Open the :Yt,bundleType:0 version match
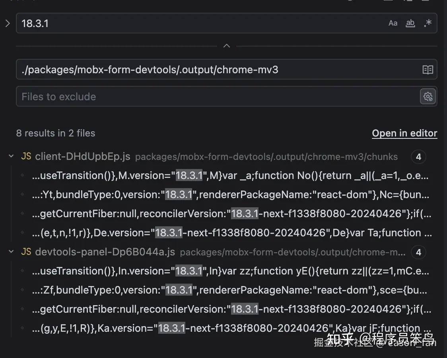447x358 pixels. point(230,195)
